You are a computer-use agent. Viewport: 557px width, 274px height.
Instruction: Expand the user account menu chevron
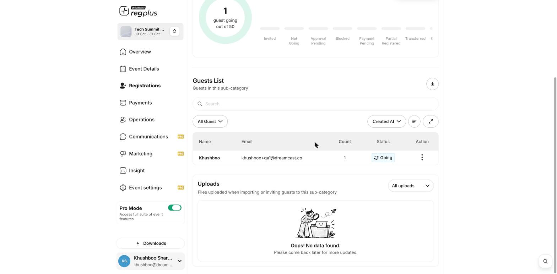point(179,261)
